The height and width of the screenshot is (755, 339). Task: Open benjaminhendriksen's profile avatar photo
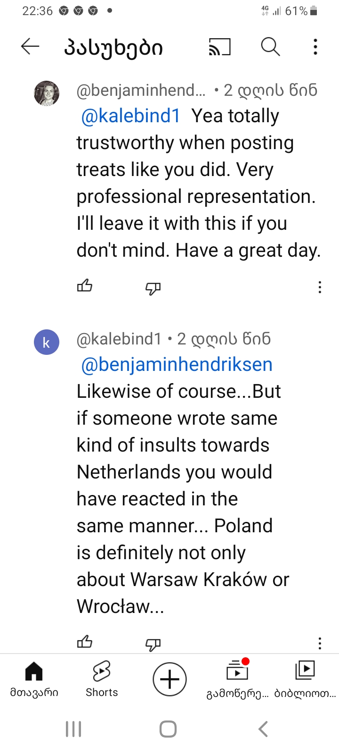[x=47, y=93]
